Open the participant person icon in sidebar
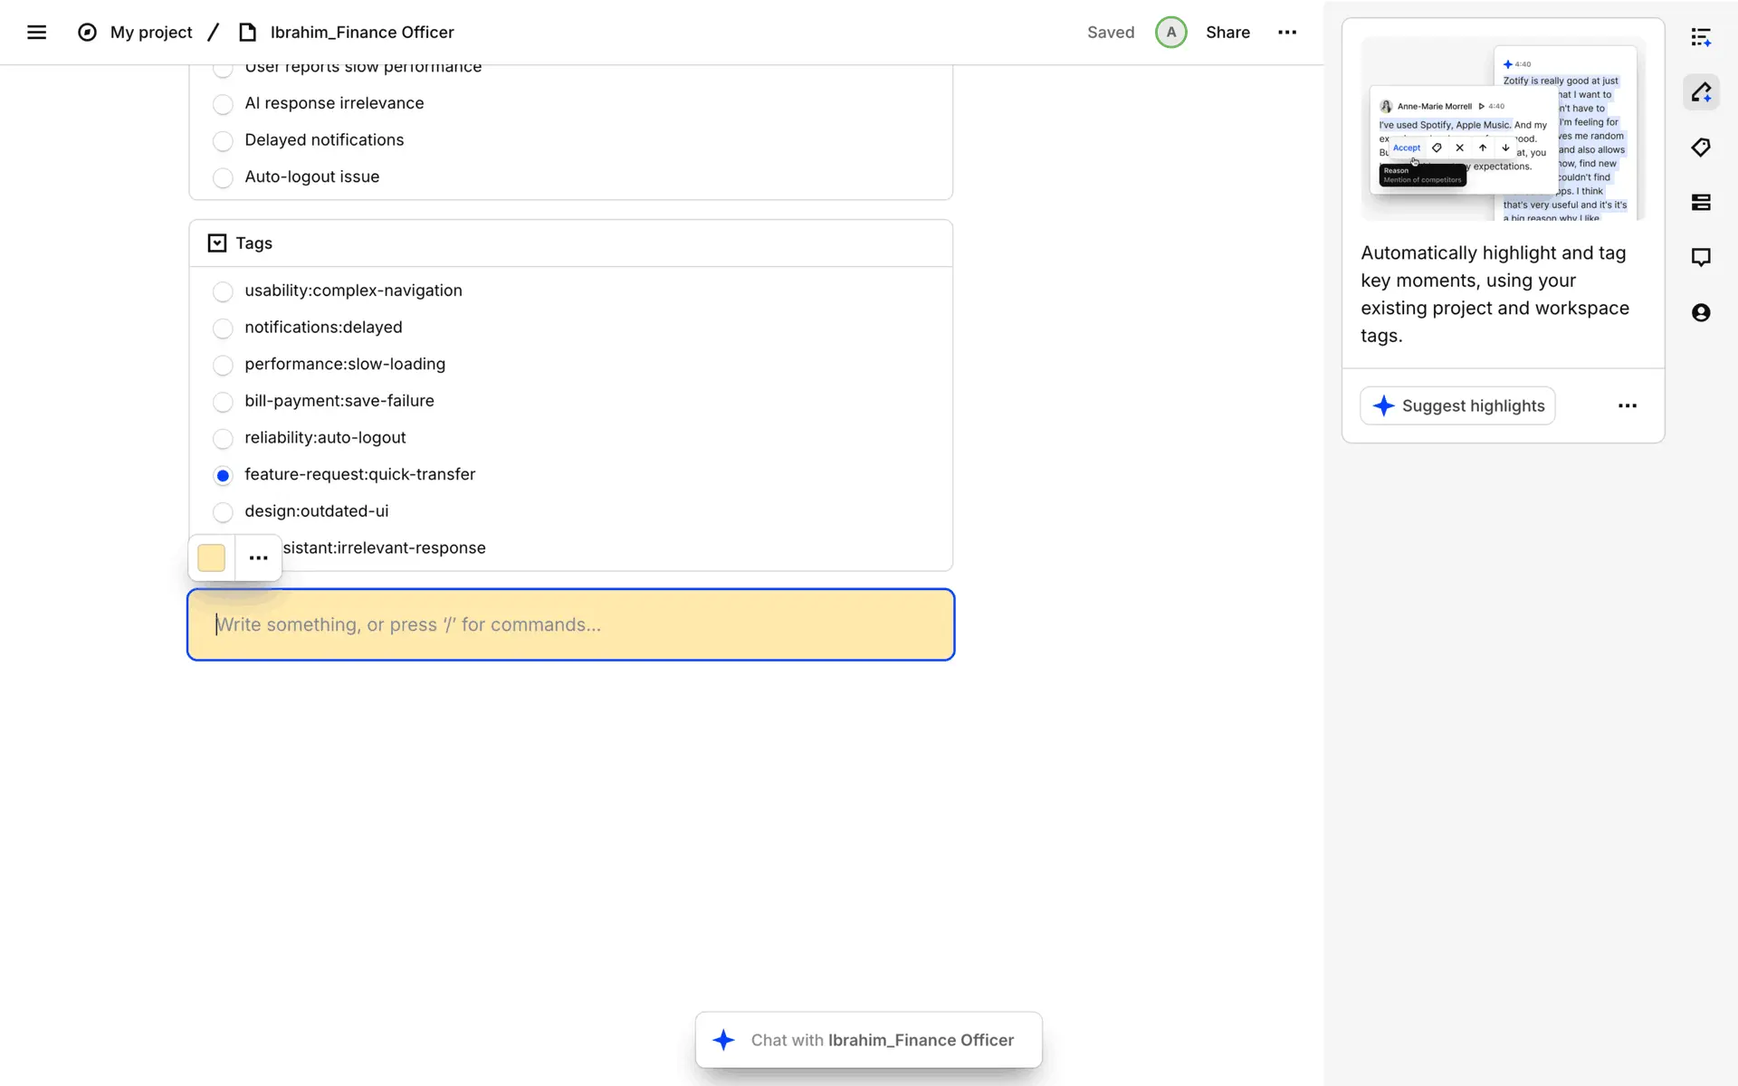The height and width of the screenshot is (1086, 1738). [1701, 313]
